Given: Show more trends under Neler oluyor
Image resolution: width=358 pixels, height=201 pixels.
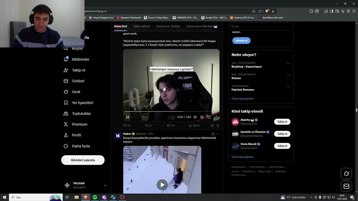Looking at the screenshot, I should (242, 99).
